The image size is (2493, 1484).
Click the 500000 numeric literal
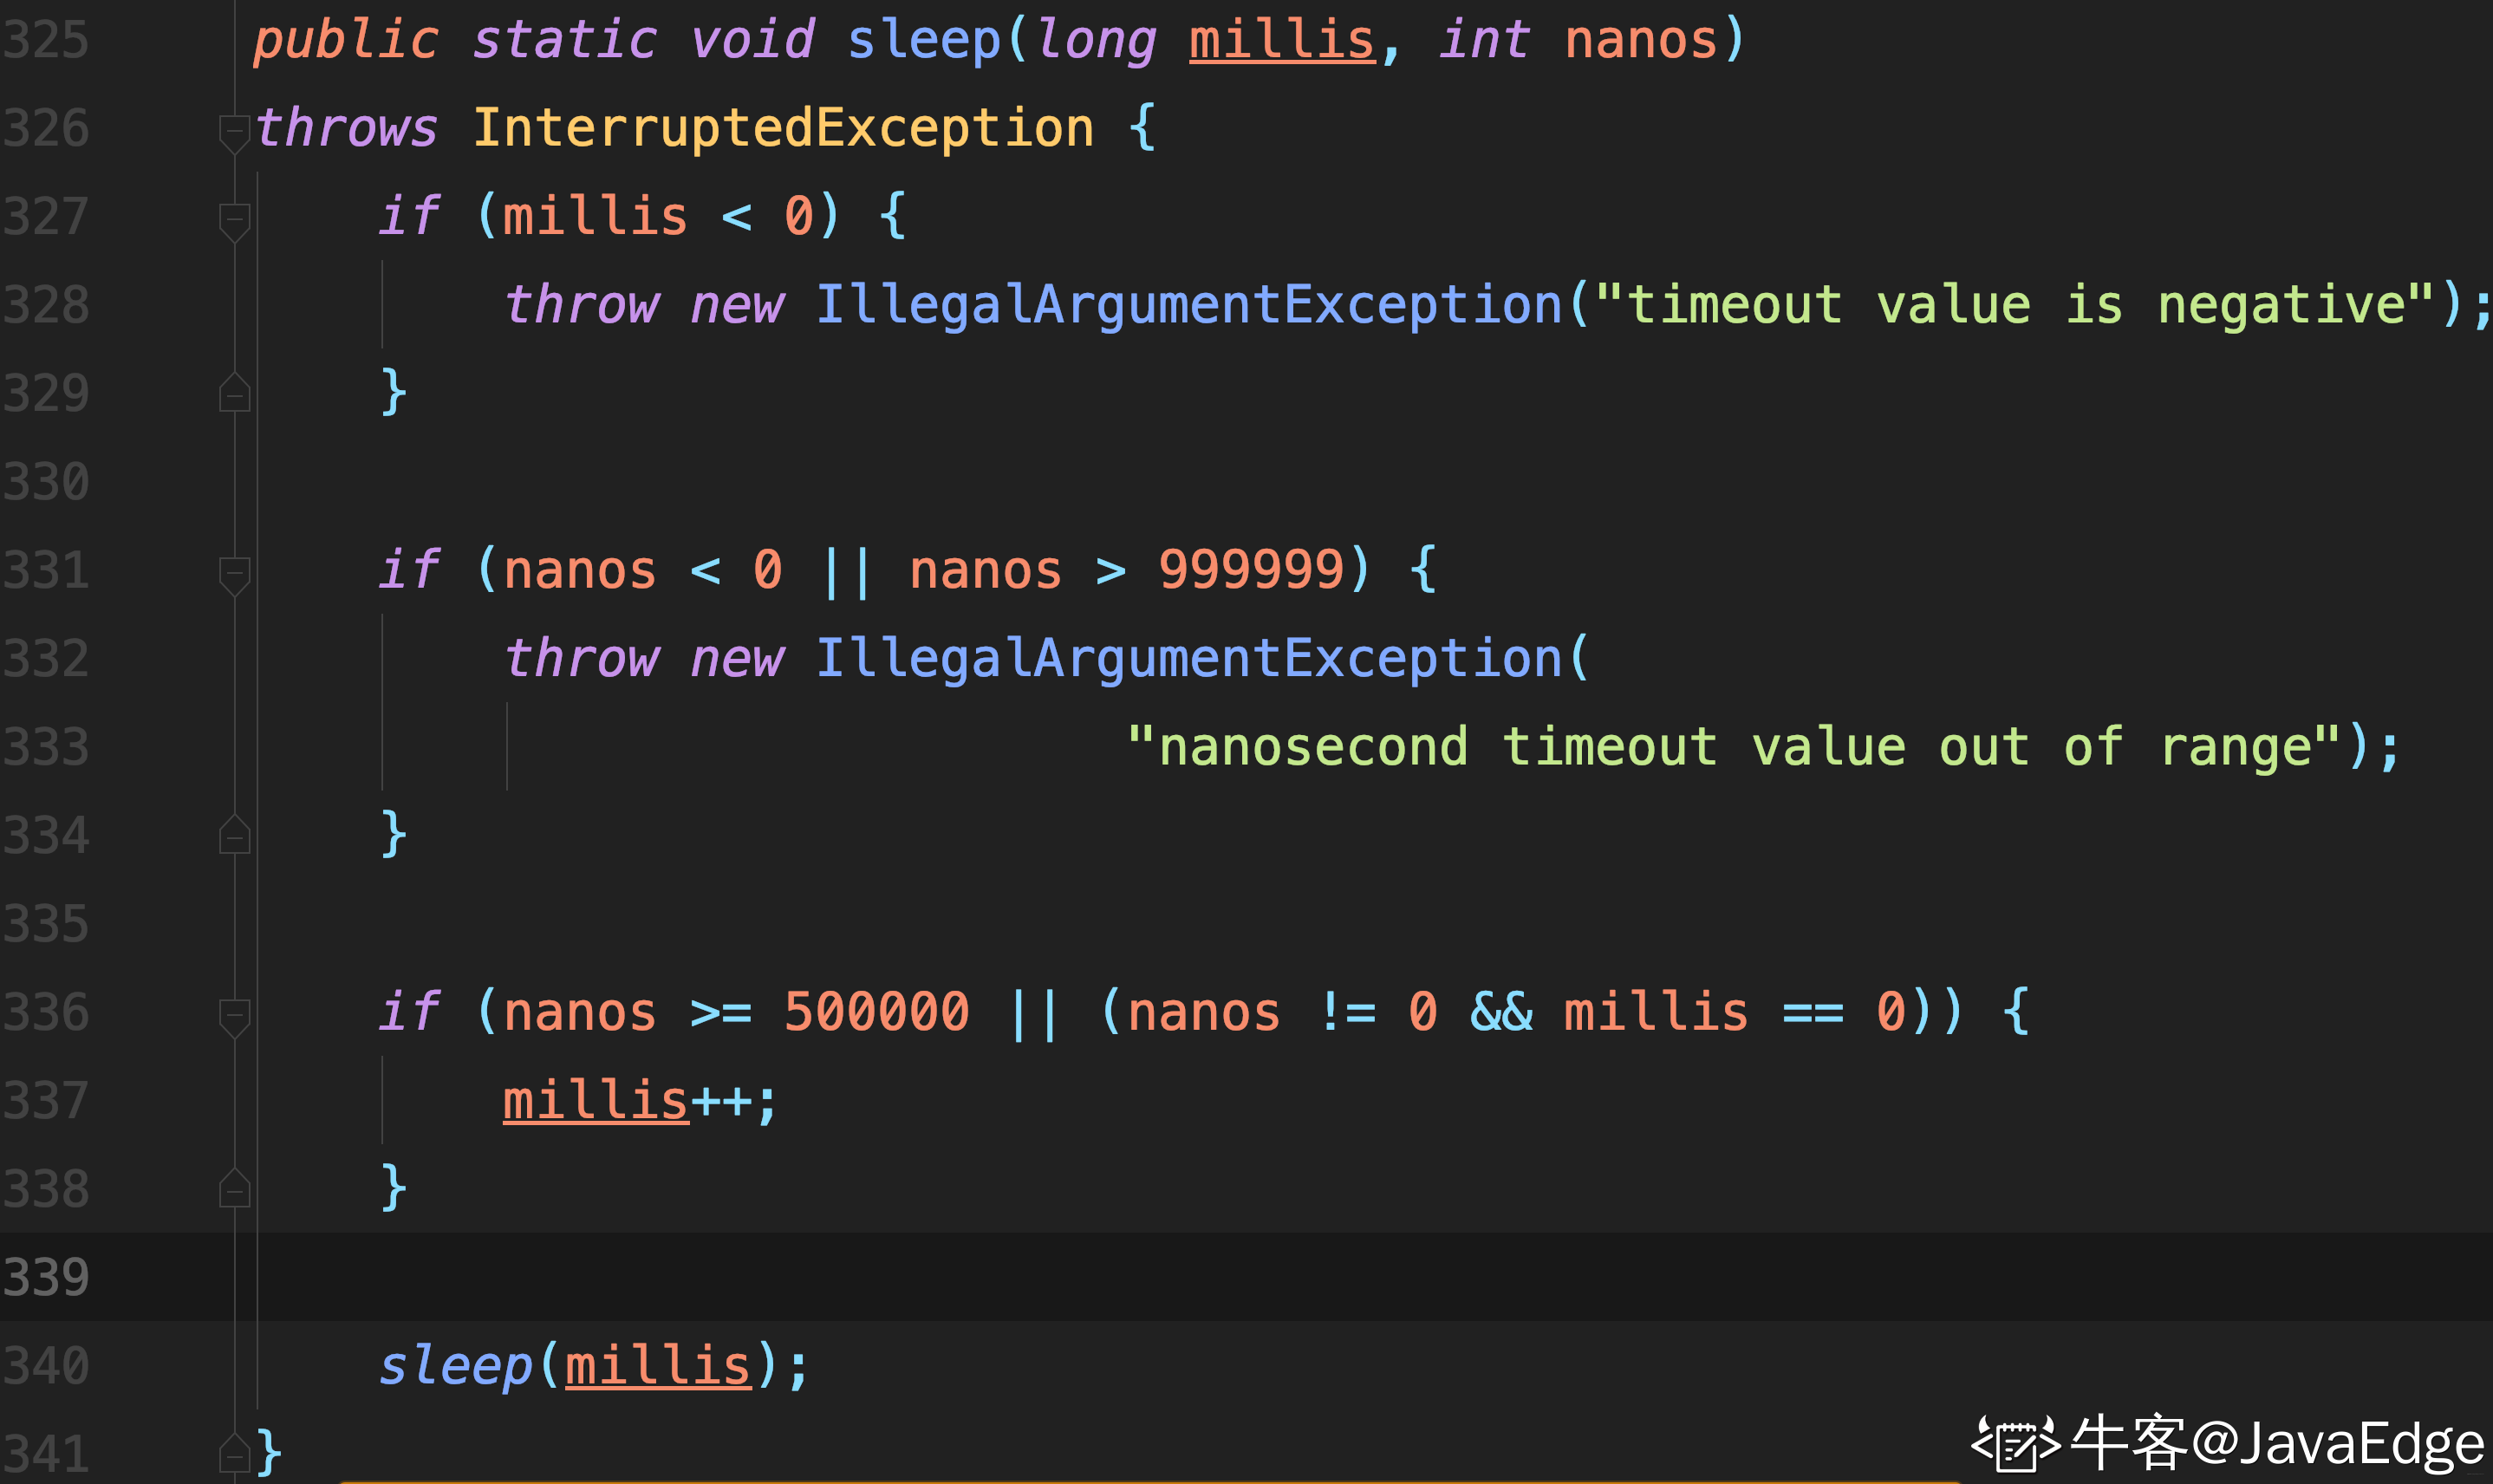pos(876,1012)
